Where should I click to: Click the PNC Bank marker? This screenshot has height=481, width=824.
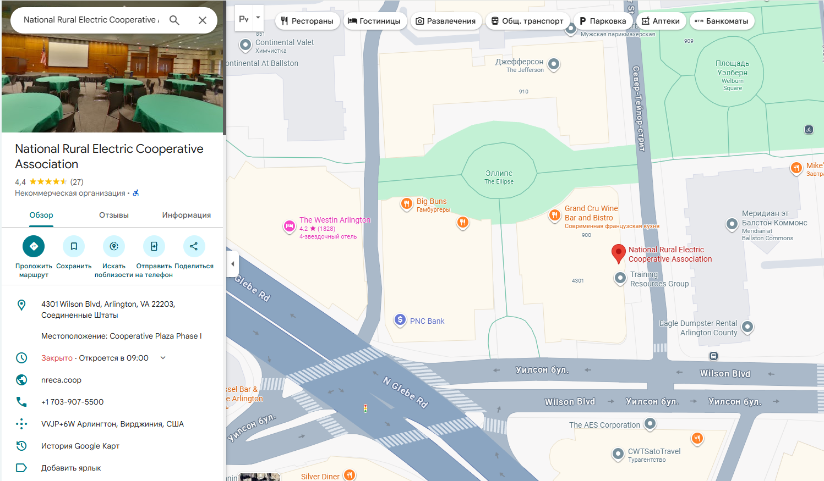400,319
